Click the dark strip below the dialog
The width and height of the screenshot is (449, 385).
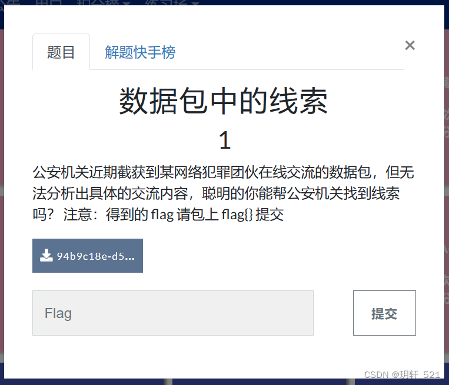click(225, 382)
